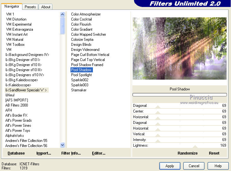Select the VM Toolbox category
Viewport: 231px width, 171px height.
click(15, 45)
